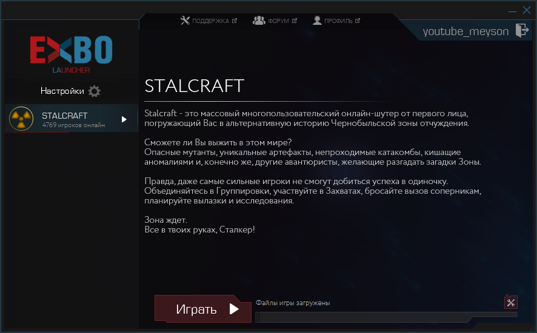Image resolution: width=537 pixels, height=333 pixels.
Task: Click the wrench-screwdriver Поддержка icon
Action: pos(185,21)
